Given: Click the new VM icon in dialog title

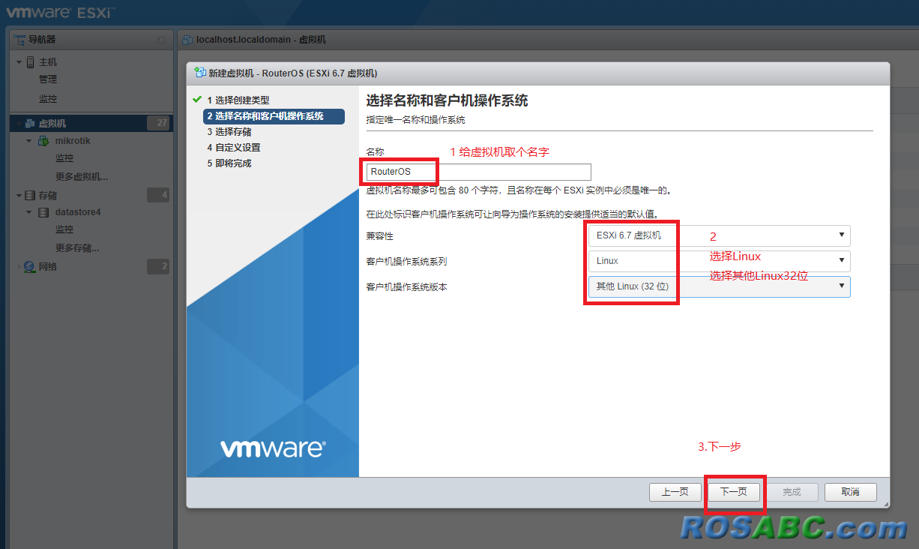Looking at the screenshot, I should point(199,73).
